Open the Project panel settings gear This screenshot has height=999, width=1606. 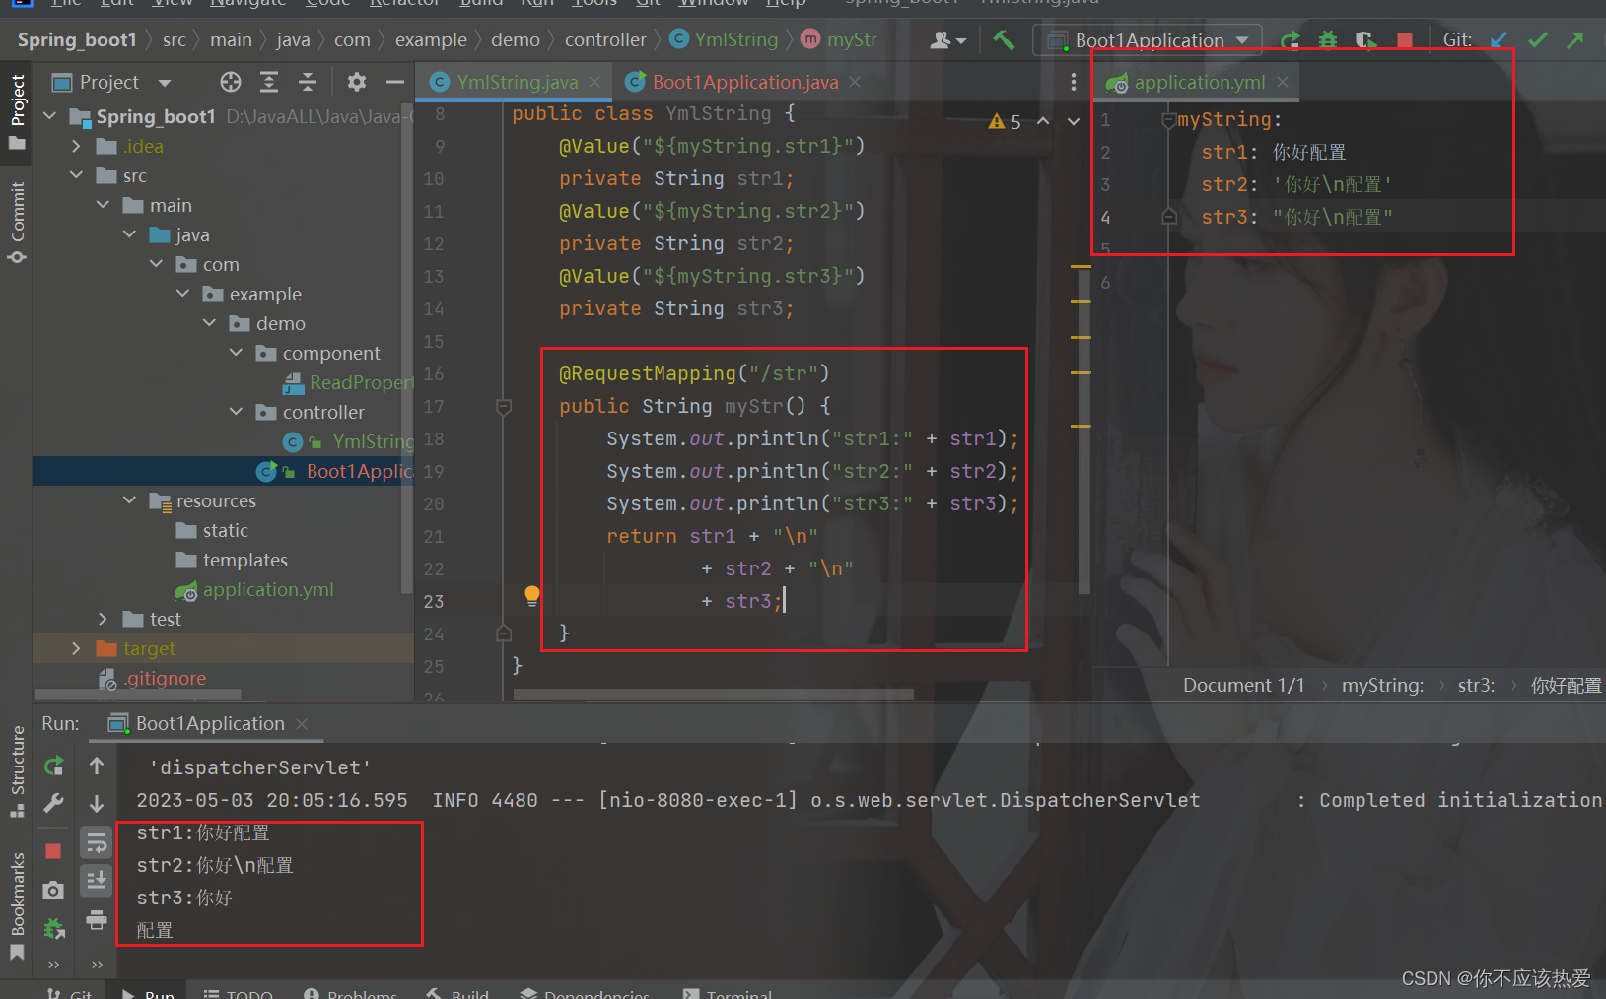click(x=356, y=82)
